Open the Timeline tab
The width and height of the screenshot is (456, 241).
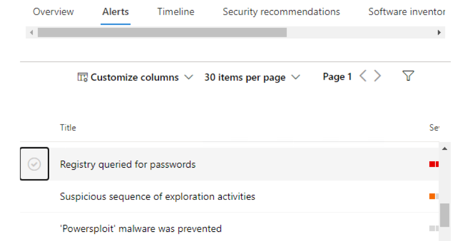176,12
